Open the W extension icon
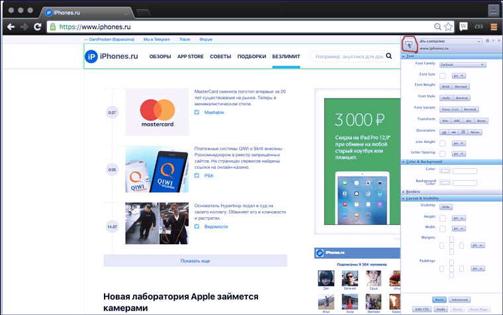Screen dimensions: 503x315 click(463, 26)
